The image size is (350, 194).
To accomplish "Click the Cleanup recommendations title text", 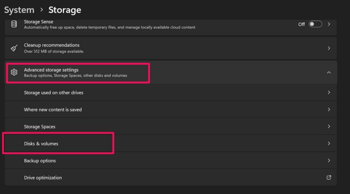I will [x=52, y=45].
